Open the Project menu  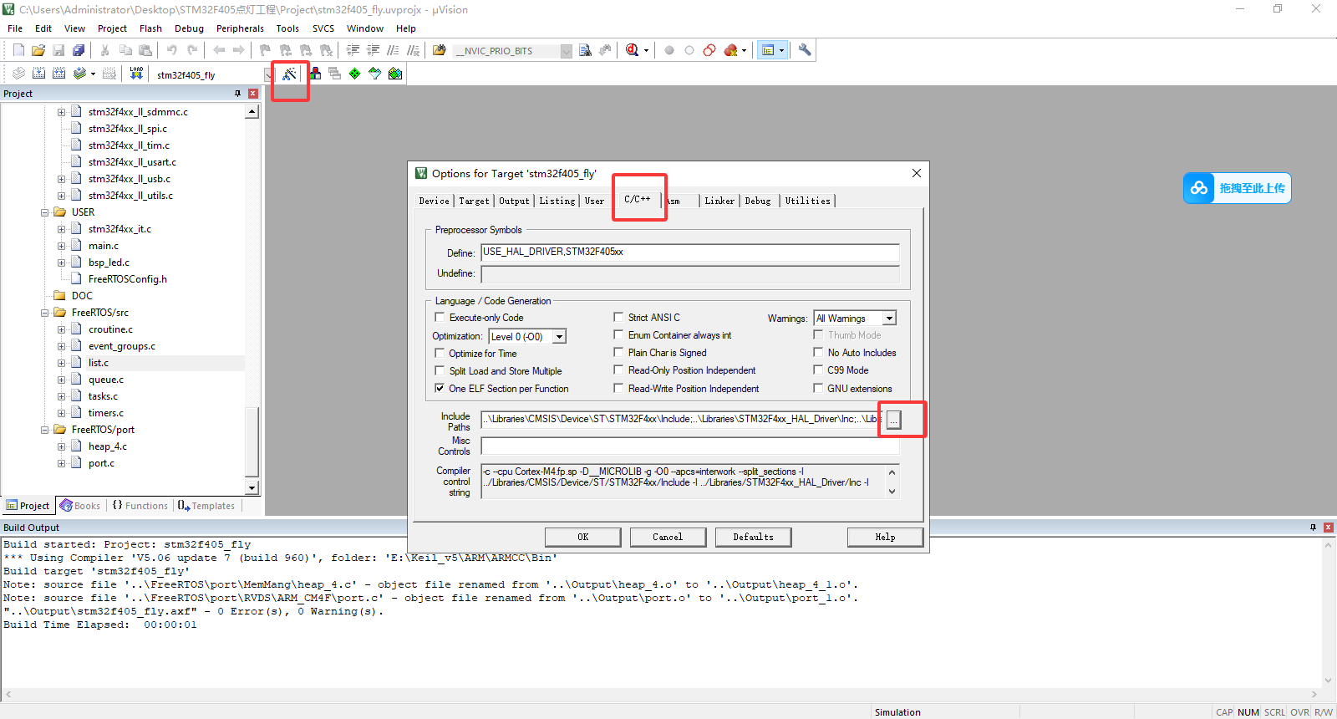pos(112,28)
